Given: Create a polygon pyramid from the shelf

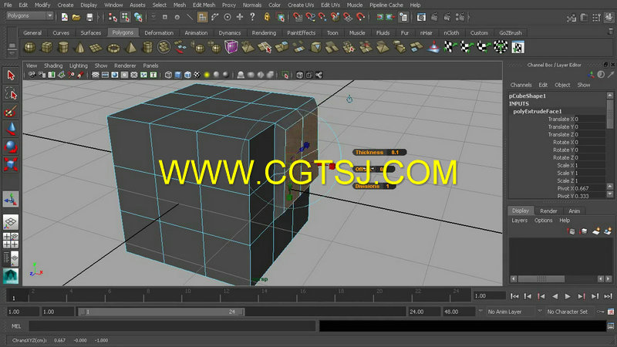Looking at the screenshot, I should coord(130,48).
